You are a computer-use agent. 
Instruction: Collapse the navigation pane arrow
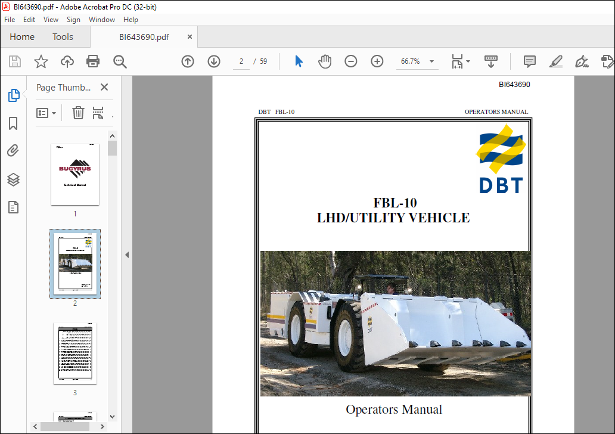127,255
